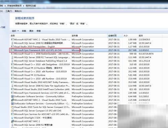This screenshot has height=128, width=168.
Task: Click the icon of SQL Server Database Publishing Wizard 1.4
Action: click(x=12, y=61)
